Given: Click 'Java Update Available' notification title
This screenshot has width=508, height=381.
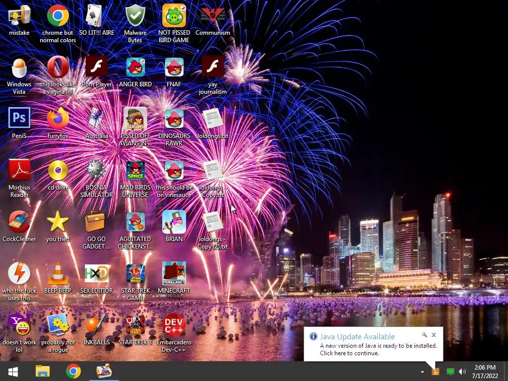Looking at the screenshot, I should click(x=357, y=336).
